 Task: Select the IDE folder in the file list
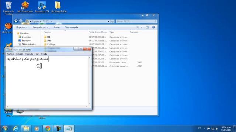click(x=49, y=37)
